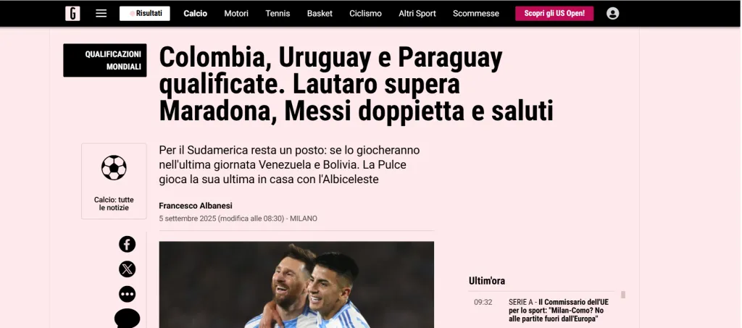Open the Tennis section
Viewport: 742px width, 328px height.
[278, 13]
